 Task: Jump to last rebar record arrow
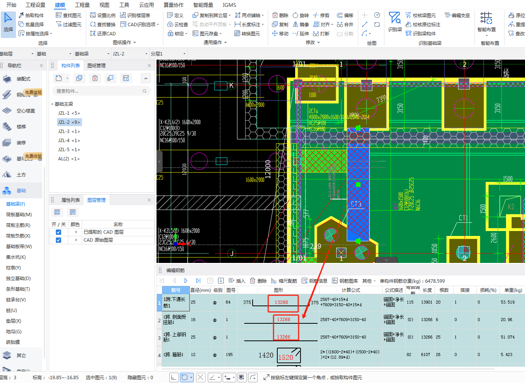pos(198,281)
